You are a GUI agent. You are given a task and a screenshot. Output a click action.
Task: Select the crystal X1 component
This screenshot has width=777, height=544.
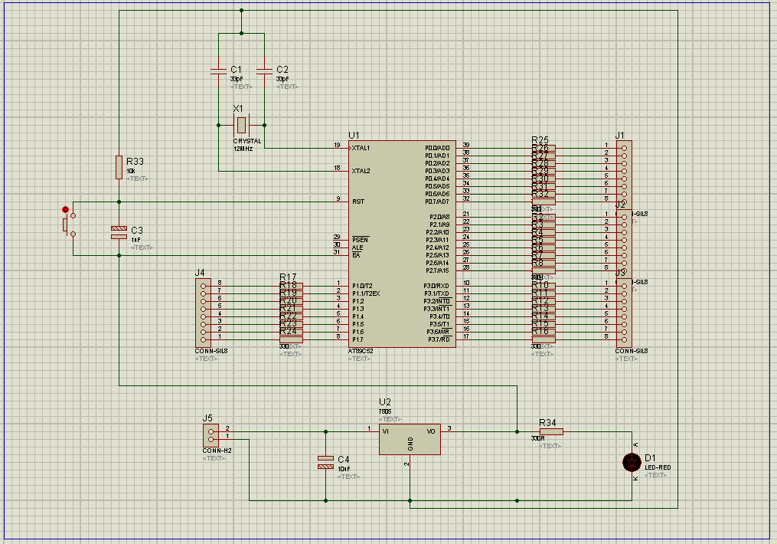241,125
